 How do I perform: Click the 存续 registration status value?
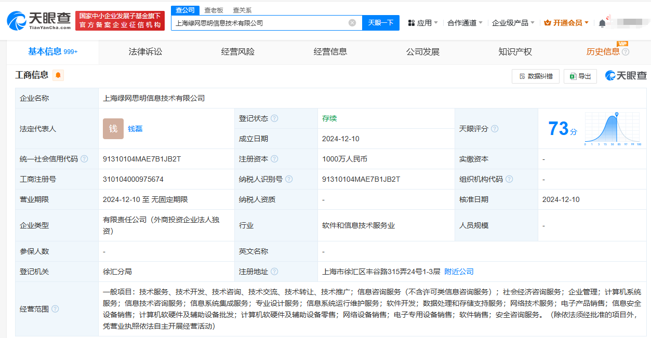tap(329, 118)
